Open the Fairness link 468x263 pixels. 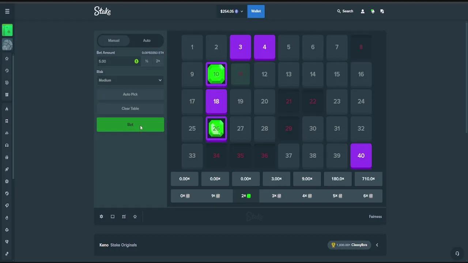pyautogui.click(x=375, y=217)
